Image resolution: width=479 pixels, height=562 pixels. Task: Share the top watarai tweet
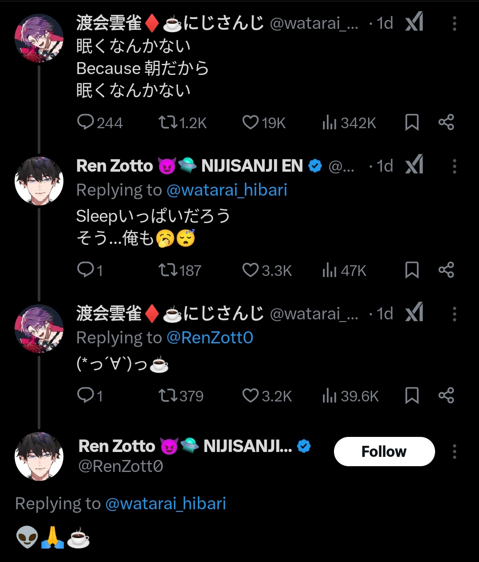click(x=446, y=122)
